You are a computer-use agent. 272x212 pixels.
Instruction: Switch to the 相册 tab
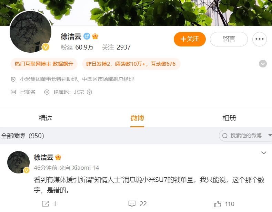click(x=229, y=118)
